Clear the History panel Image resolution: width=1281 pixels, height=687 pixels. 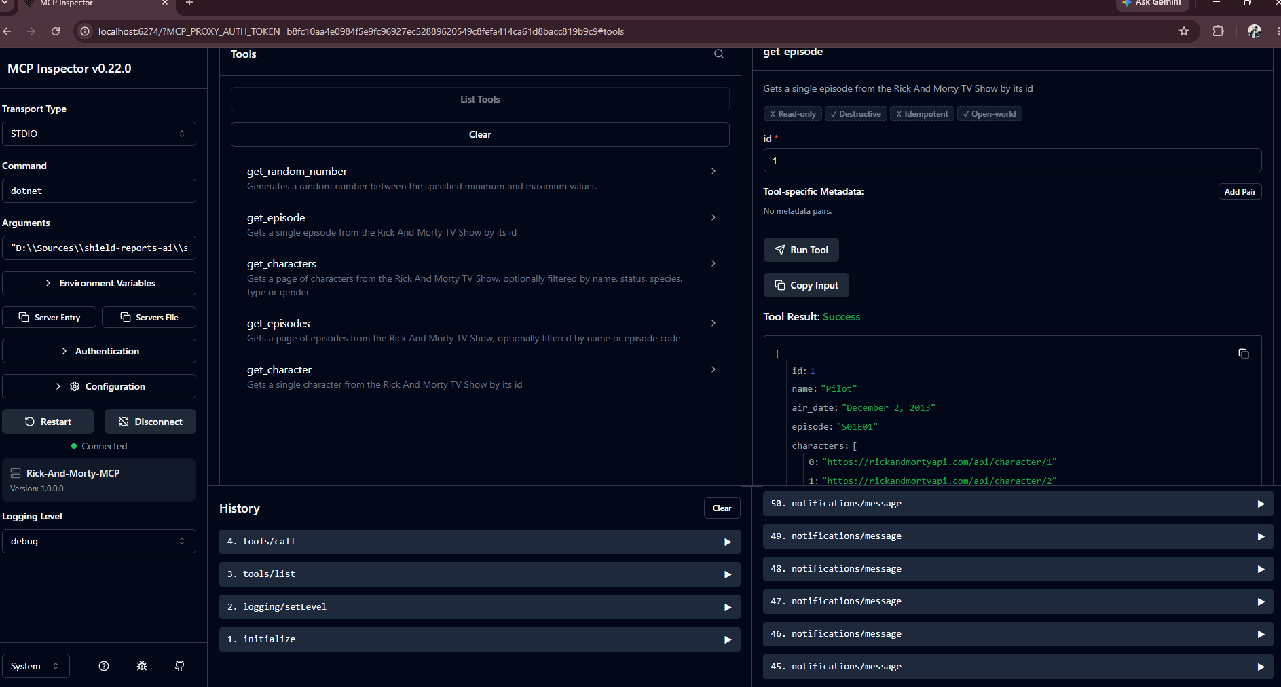[722, 508]
